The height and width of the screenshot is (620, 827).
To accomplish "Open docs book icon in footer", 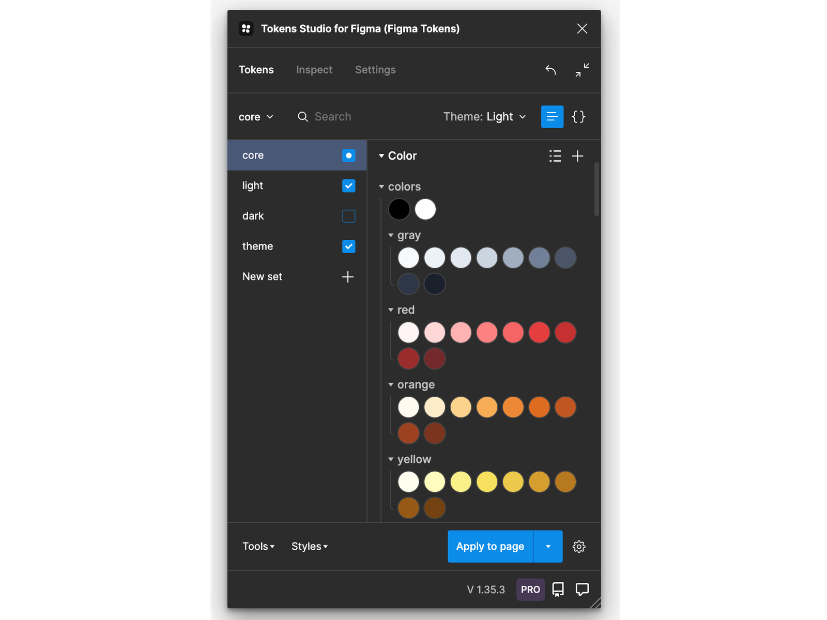I will coord(558,590).
